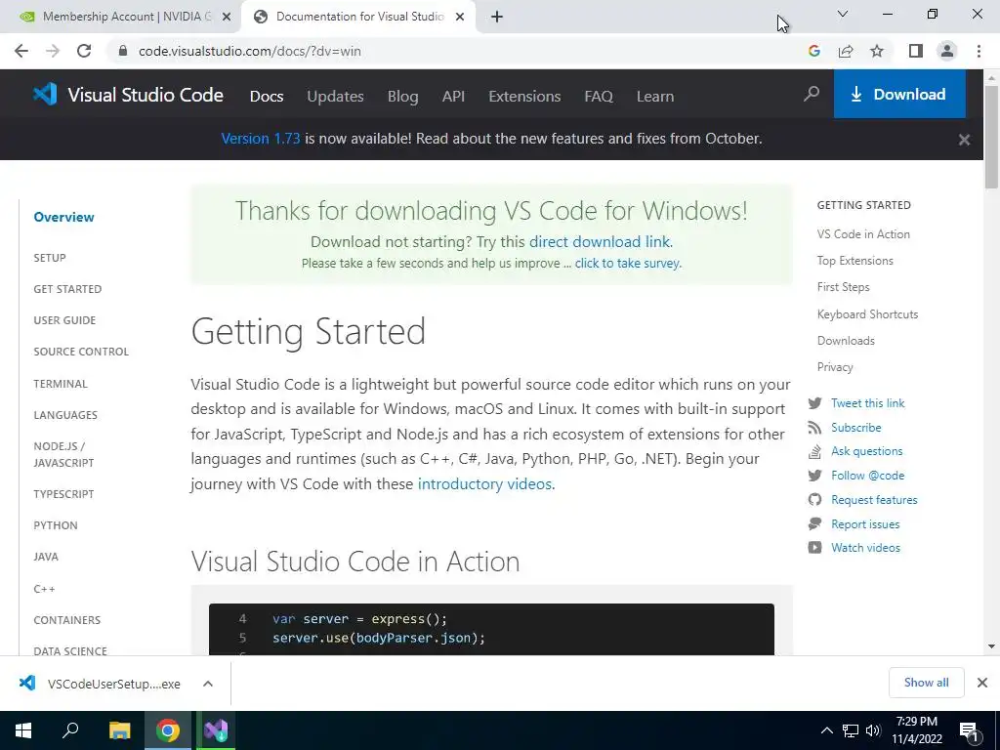The width and height of the screenshot is (1000, 750).
Task: Expand SETUP section in sidebar
Action: point(50,258)
